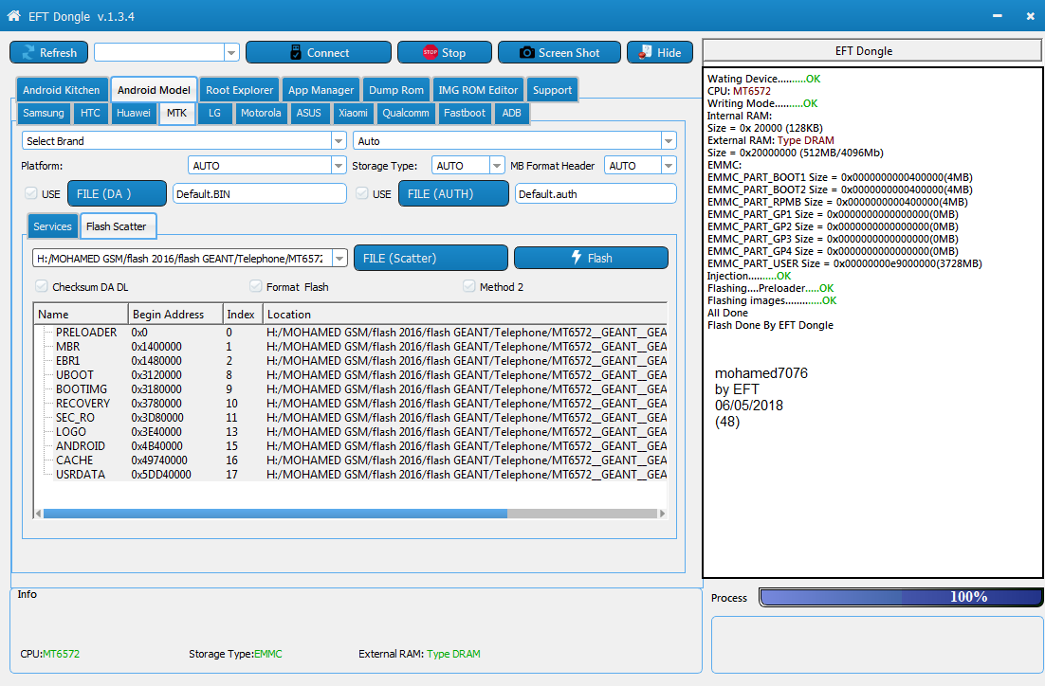Toggle Format Flash checkbox
The height and width of the screenshot is (686, 1045).
(255, 286)
